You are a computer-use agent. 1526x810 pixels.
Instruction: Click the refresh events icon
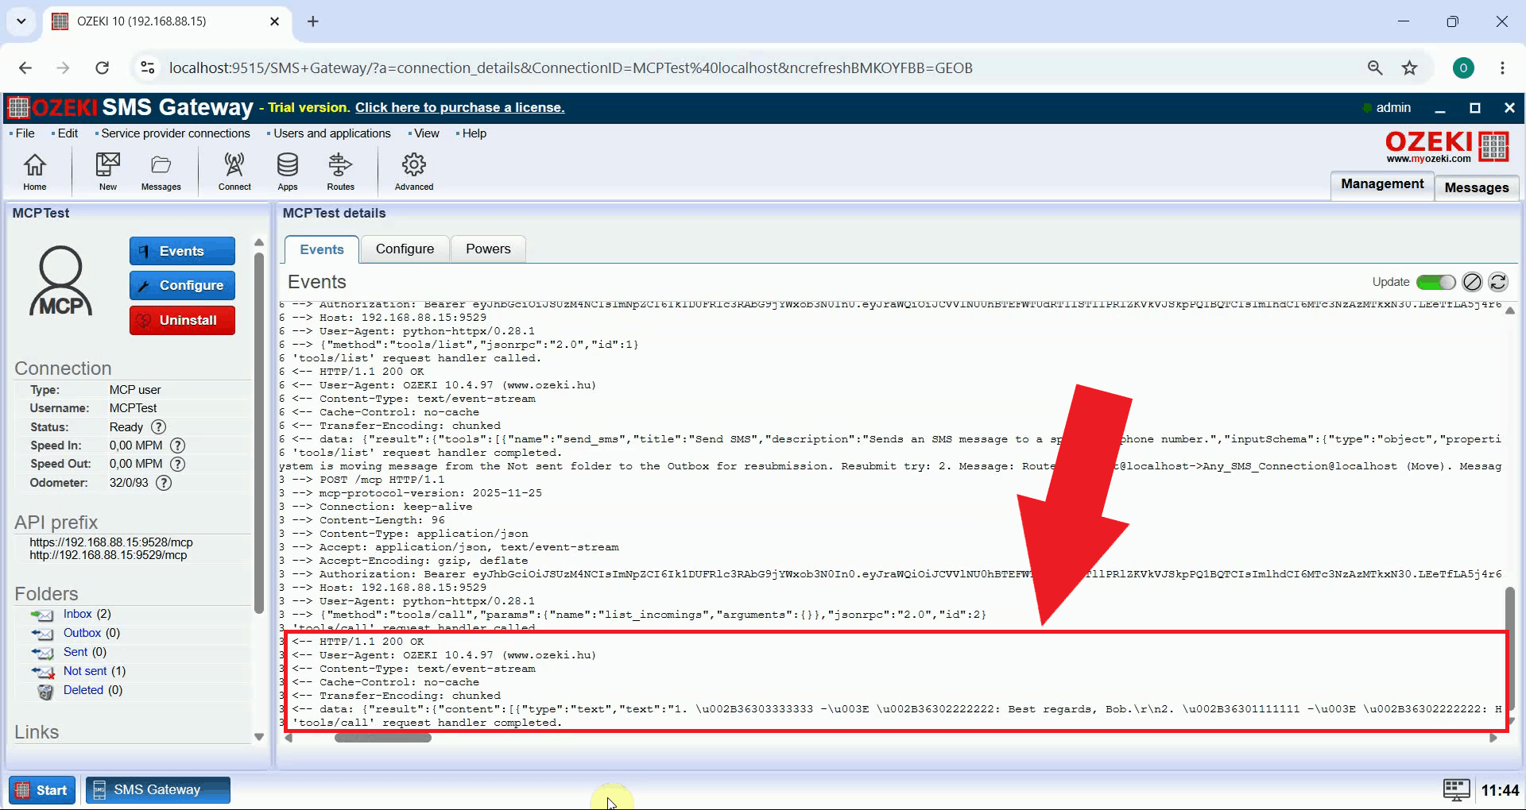pos(1498,282)
